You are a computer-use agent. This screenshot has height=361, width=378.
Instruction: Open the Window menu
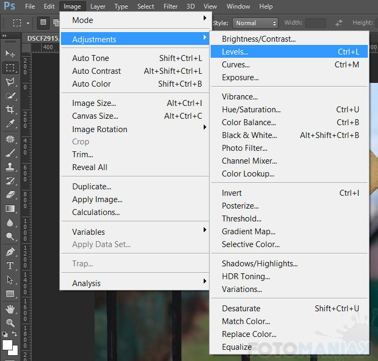238,6
